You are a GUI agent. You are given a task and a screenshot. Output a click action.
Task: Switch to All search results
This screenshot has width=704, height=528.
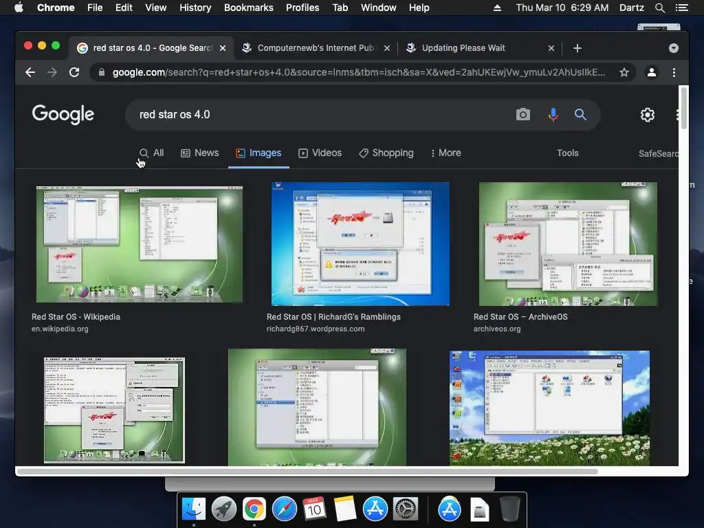pos(151,153)
